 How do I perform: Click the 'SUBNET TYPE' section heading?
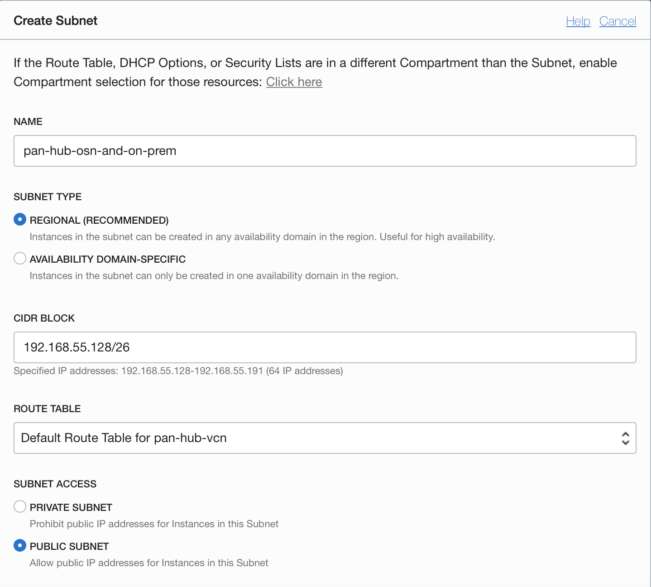pyautogui.click(x=48, y=197)
